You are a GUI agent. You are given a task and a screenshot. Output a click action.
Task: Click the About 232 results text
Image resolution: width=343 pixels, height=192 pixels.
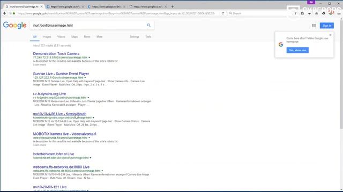[52, 45]
